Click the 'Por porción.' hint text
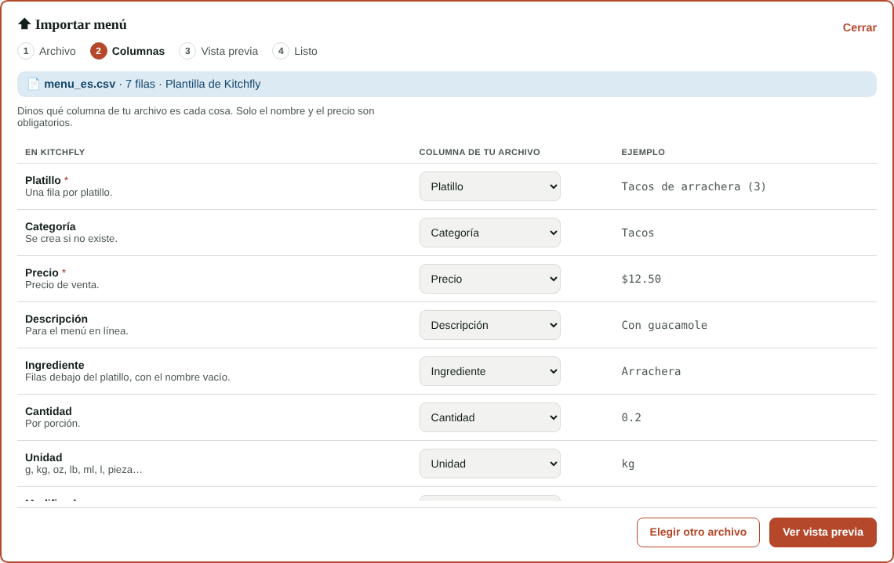The image size is (894, 563). click(x=53, y=424)
